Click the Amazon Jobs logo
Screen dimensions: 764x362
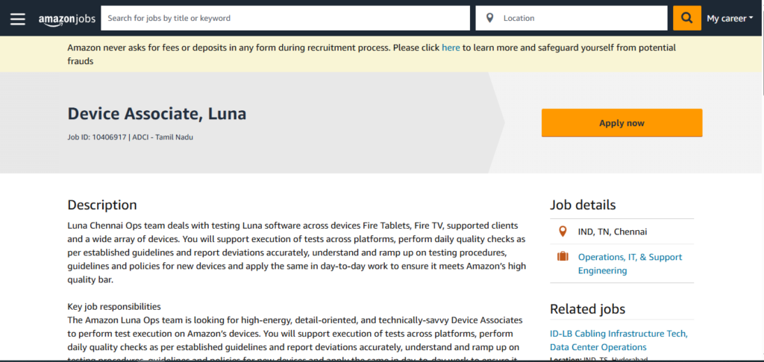coord(66,19)
